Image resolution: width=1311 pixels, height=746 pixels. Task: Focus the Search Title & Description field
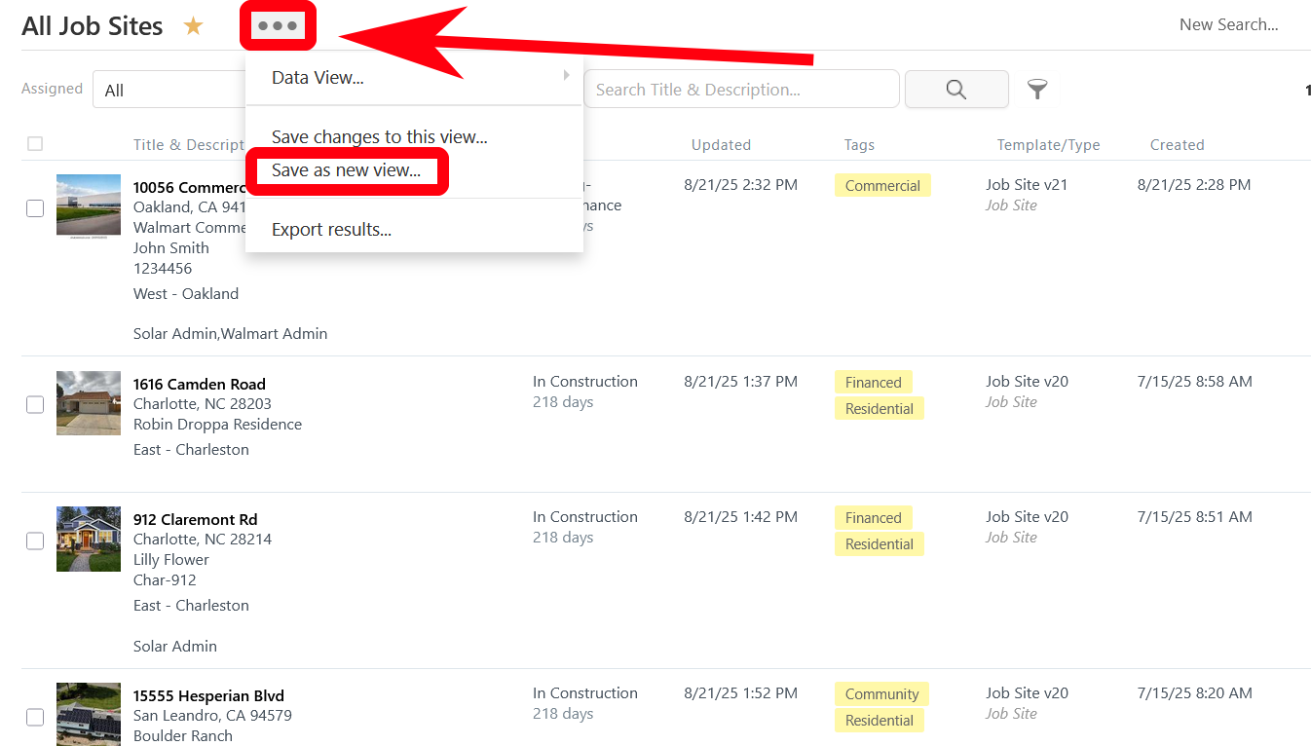740,90
